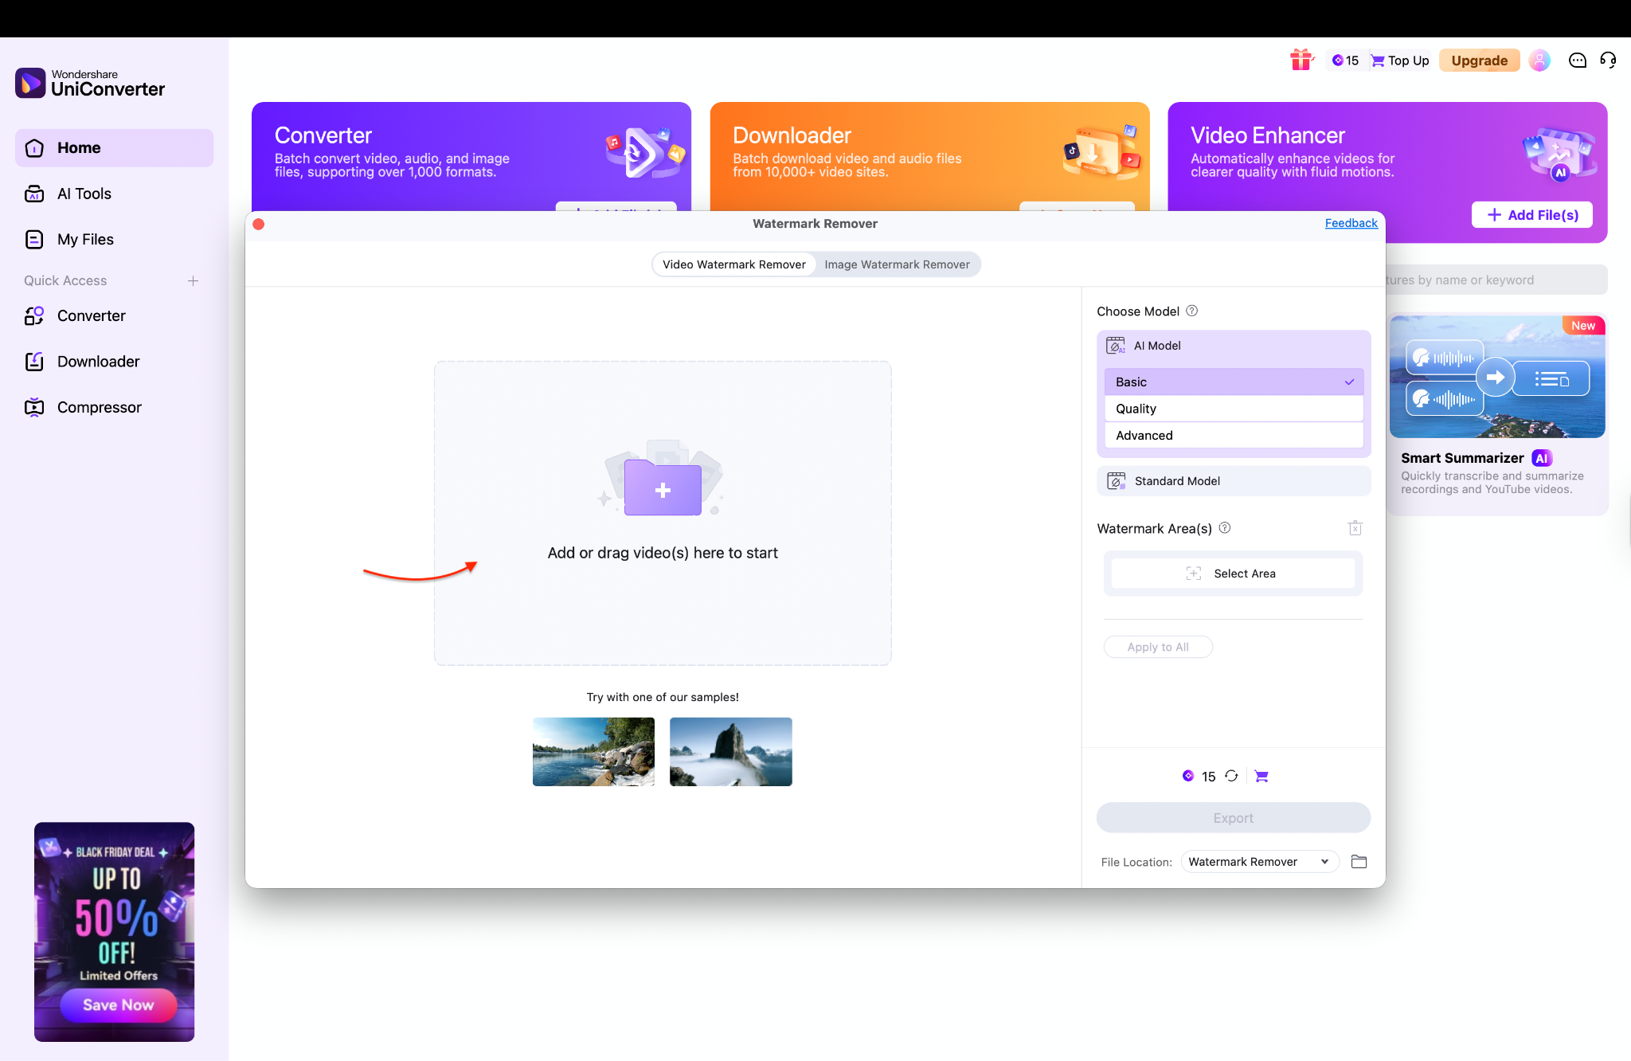Open the File Location dropdown

click(1258, 862)
